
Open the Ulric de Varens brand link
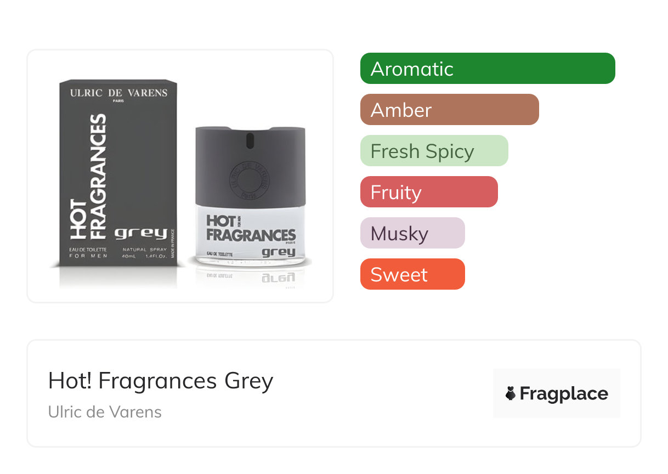[105, 412]
